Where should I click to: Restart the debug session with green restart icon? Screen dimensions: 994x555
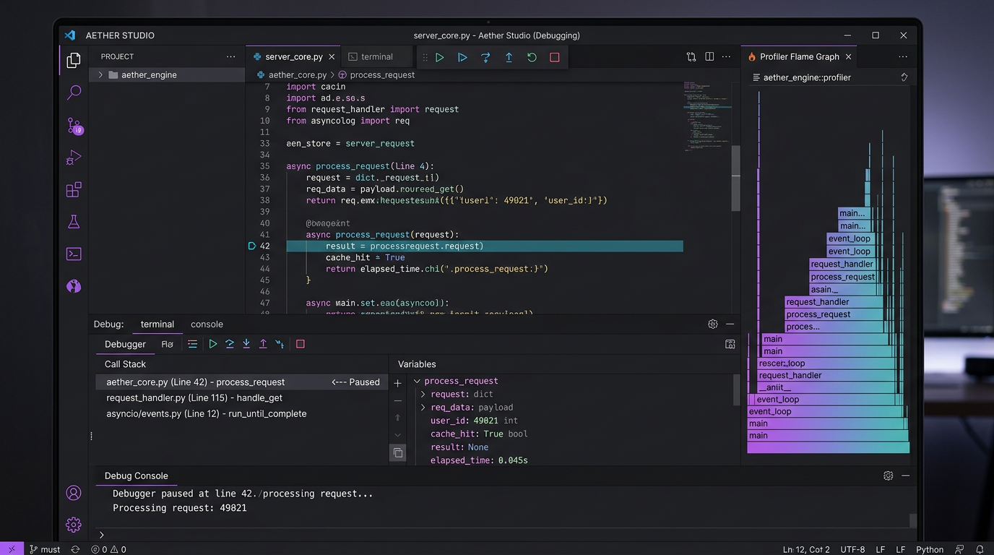(x=532, y=57)
